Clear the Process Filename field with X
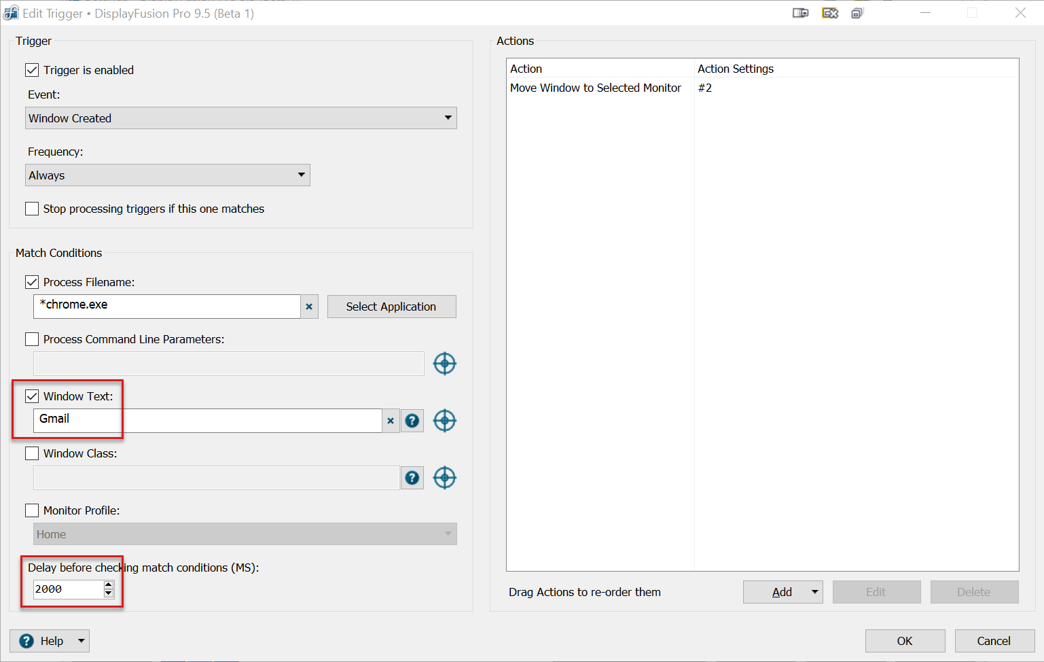1044x662 pixels. 309,307
